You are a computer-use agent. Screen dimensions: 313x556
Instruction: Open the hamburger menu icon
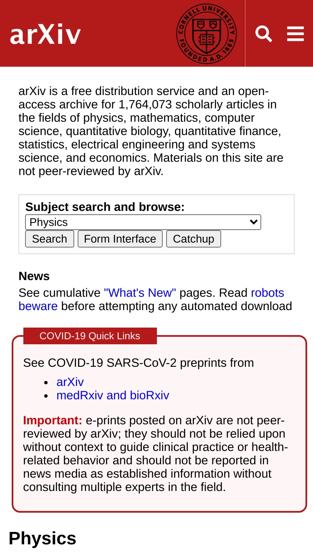(295, 34)
